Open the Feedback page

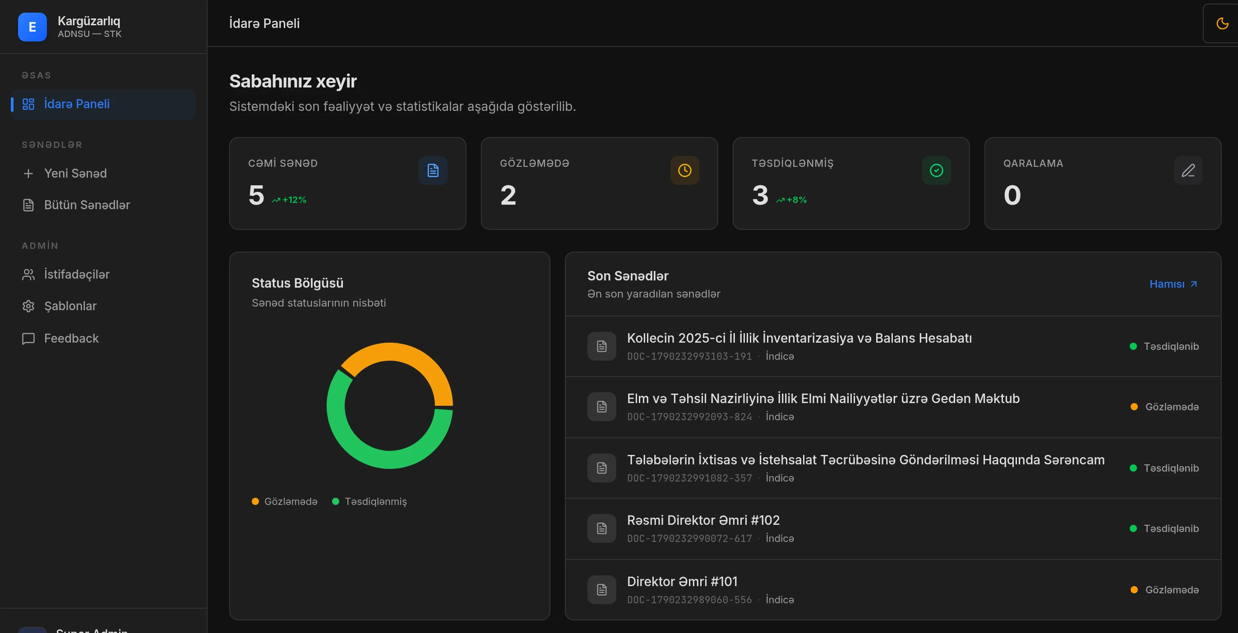103,338
